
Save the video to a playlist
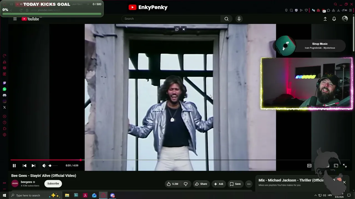click(235, 184)
